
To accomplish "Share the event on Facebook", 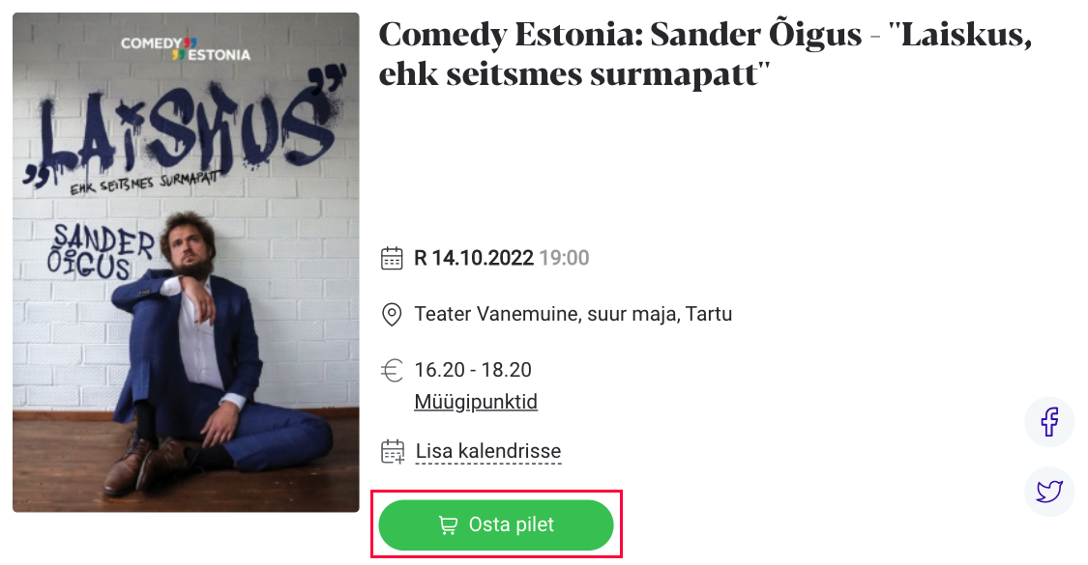I will tap(1049, 421).
